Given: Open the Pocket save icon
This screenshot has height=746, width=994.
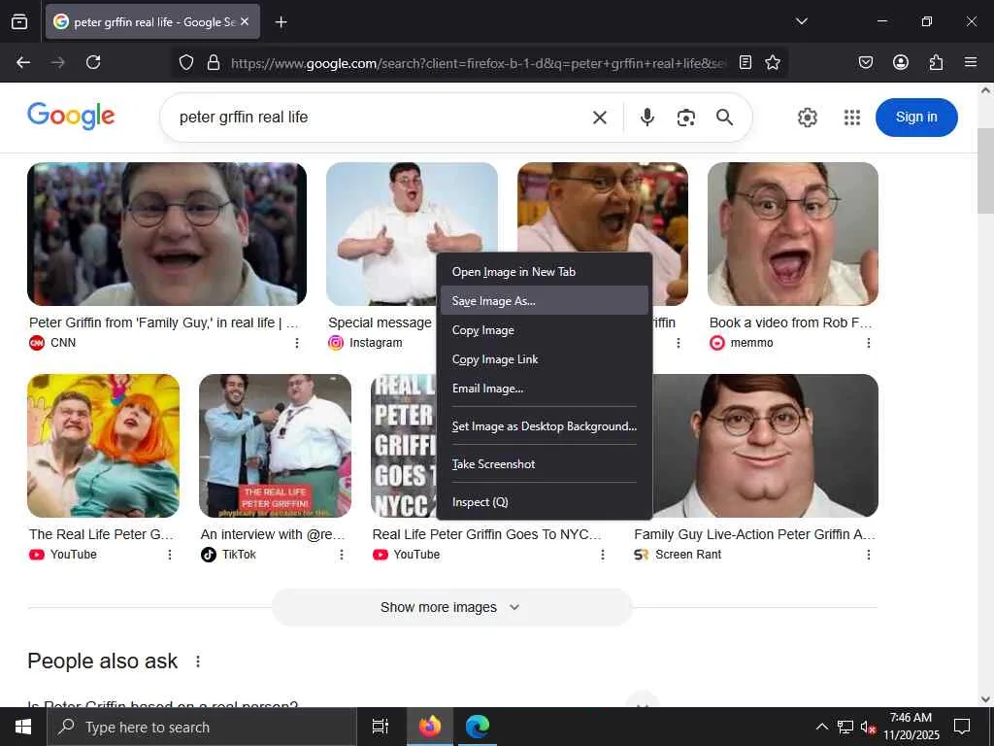Looking at the screenshot, I should tap(865, 62).
